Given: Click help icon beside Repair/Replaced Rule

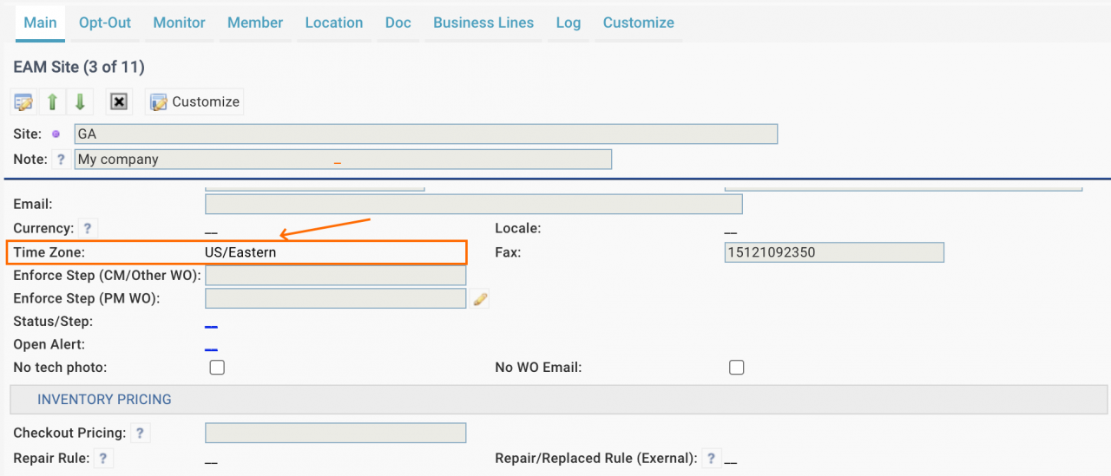Looking at the screenshot, I should click(711, 459).
